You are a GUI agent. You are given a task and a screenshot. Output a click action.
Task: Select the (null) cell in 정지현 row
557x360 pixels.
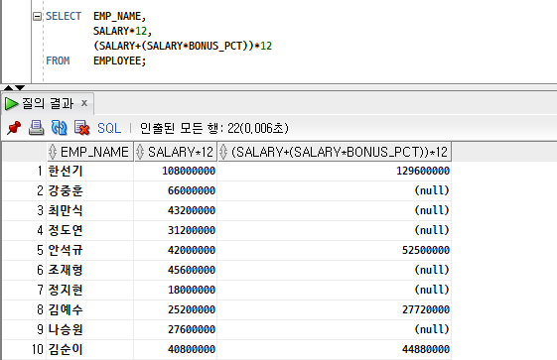point(335,291)
